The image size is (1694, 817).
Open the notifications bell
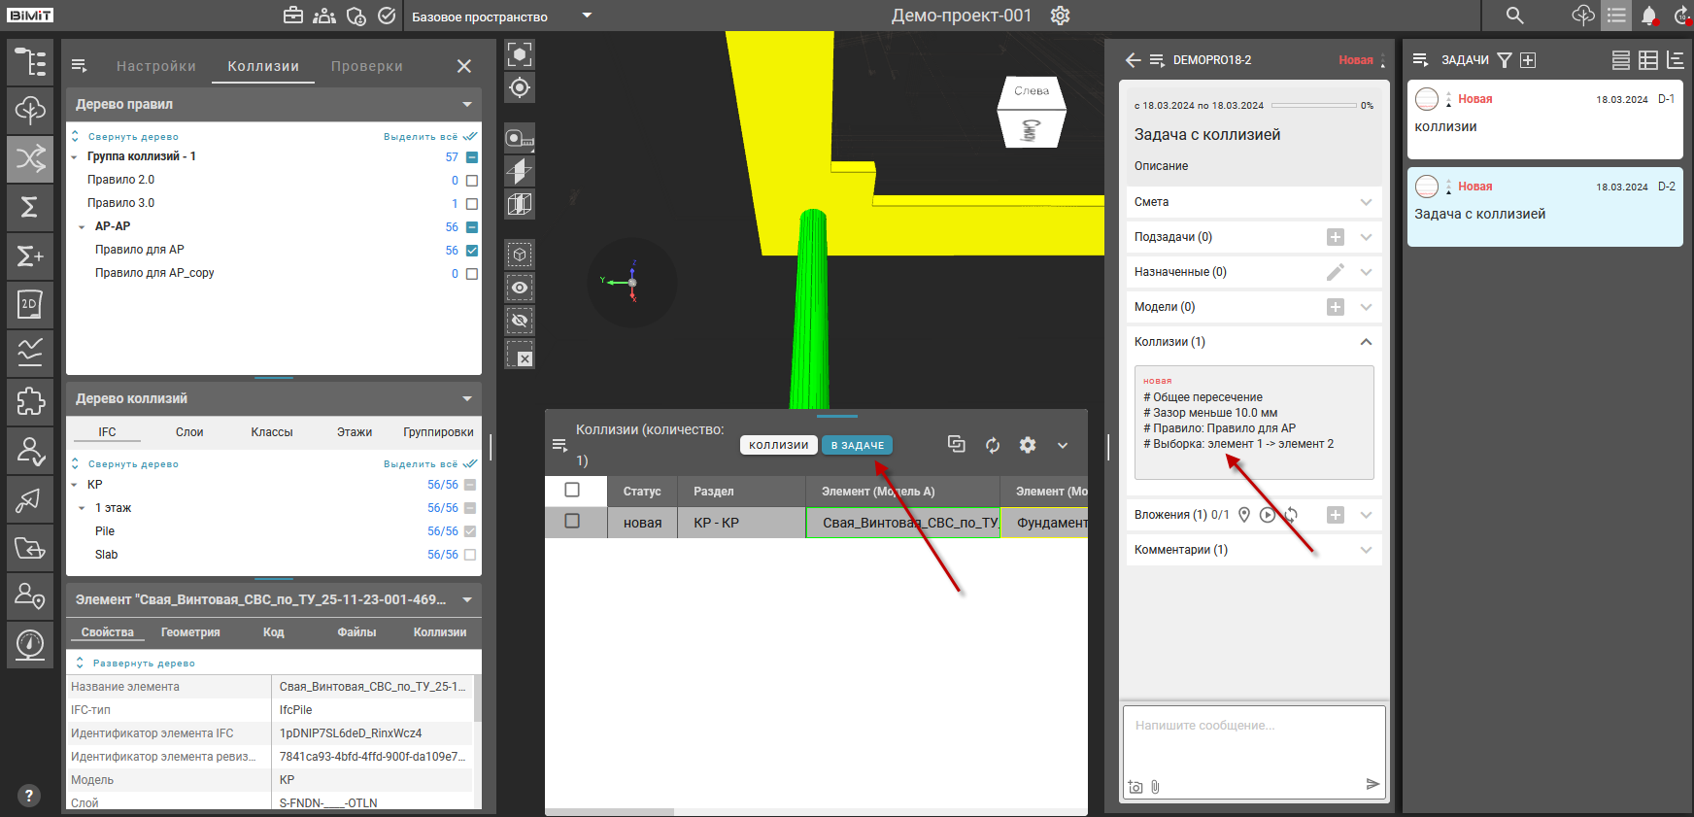pyautogui.click(x=1648, y=16)
